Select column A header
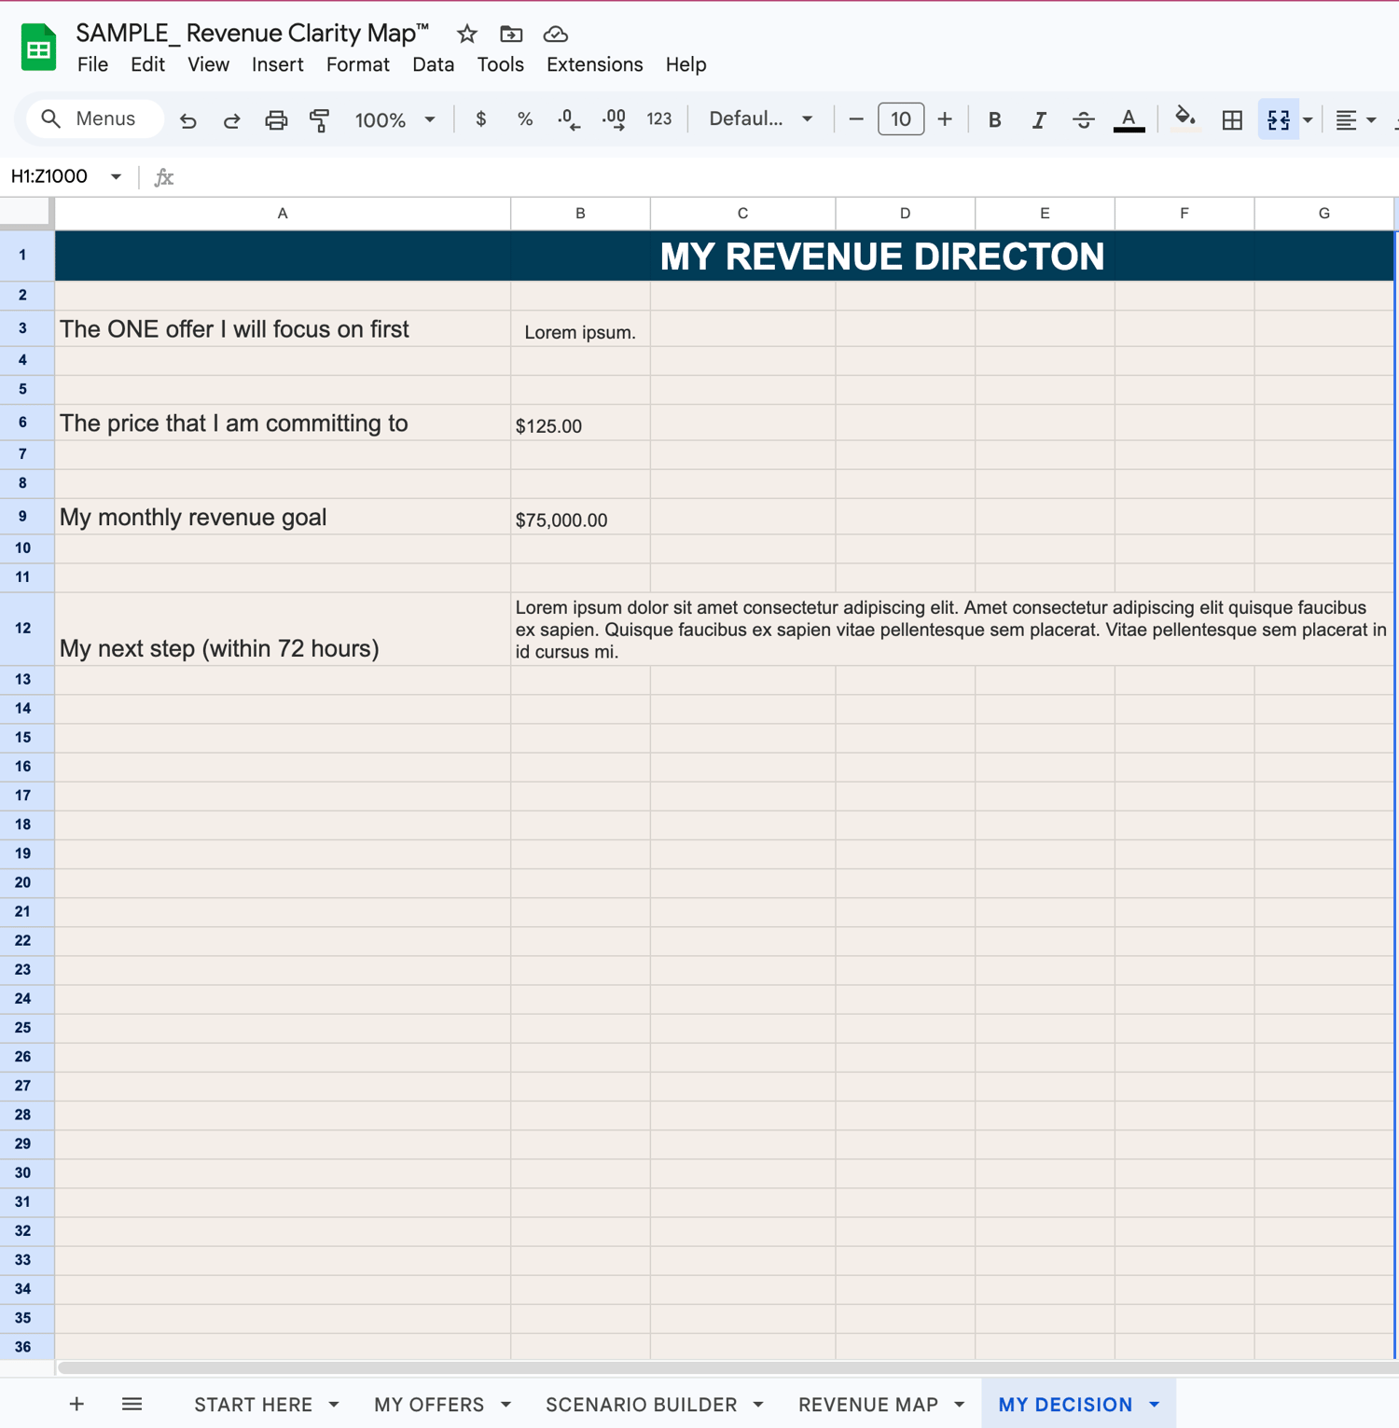Screen dimensions: 1399x1428 click(x=283, y=214)
